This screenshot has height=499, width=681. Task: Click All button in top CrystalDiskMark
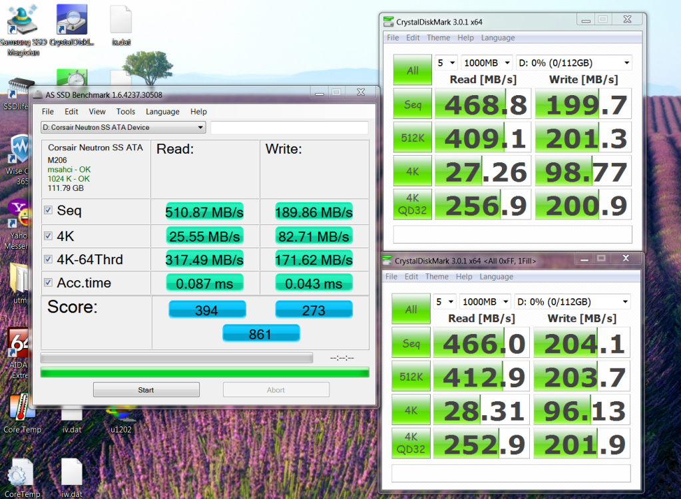tap(413, 69)
